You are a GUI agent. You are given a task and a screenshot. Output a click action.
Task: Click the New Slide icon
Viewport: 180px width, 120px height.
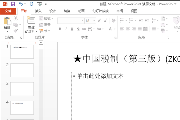coord(31,20)
